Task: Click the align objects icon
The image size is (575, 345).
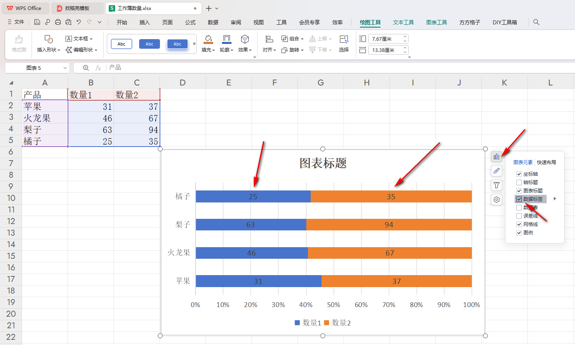Action: point(269,39)
